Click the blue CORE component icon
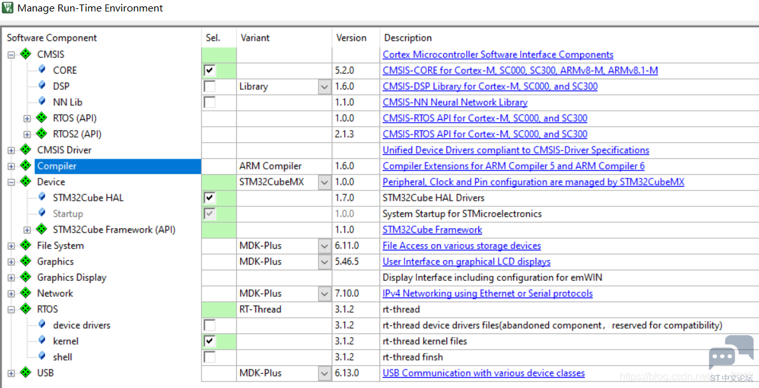The height and width of the screenshot is (388, 759). 42,69
